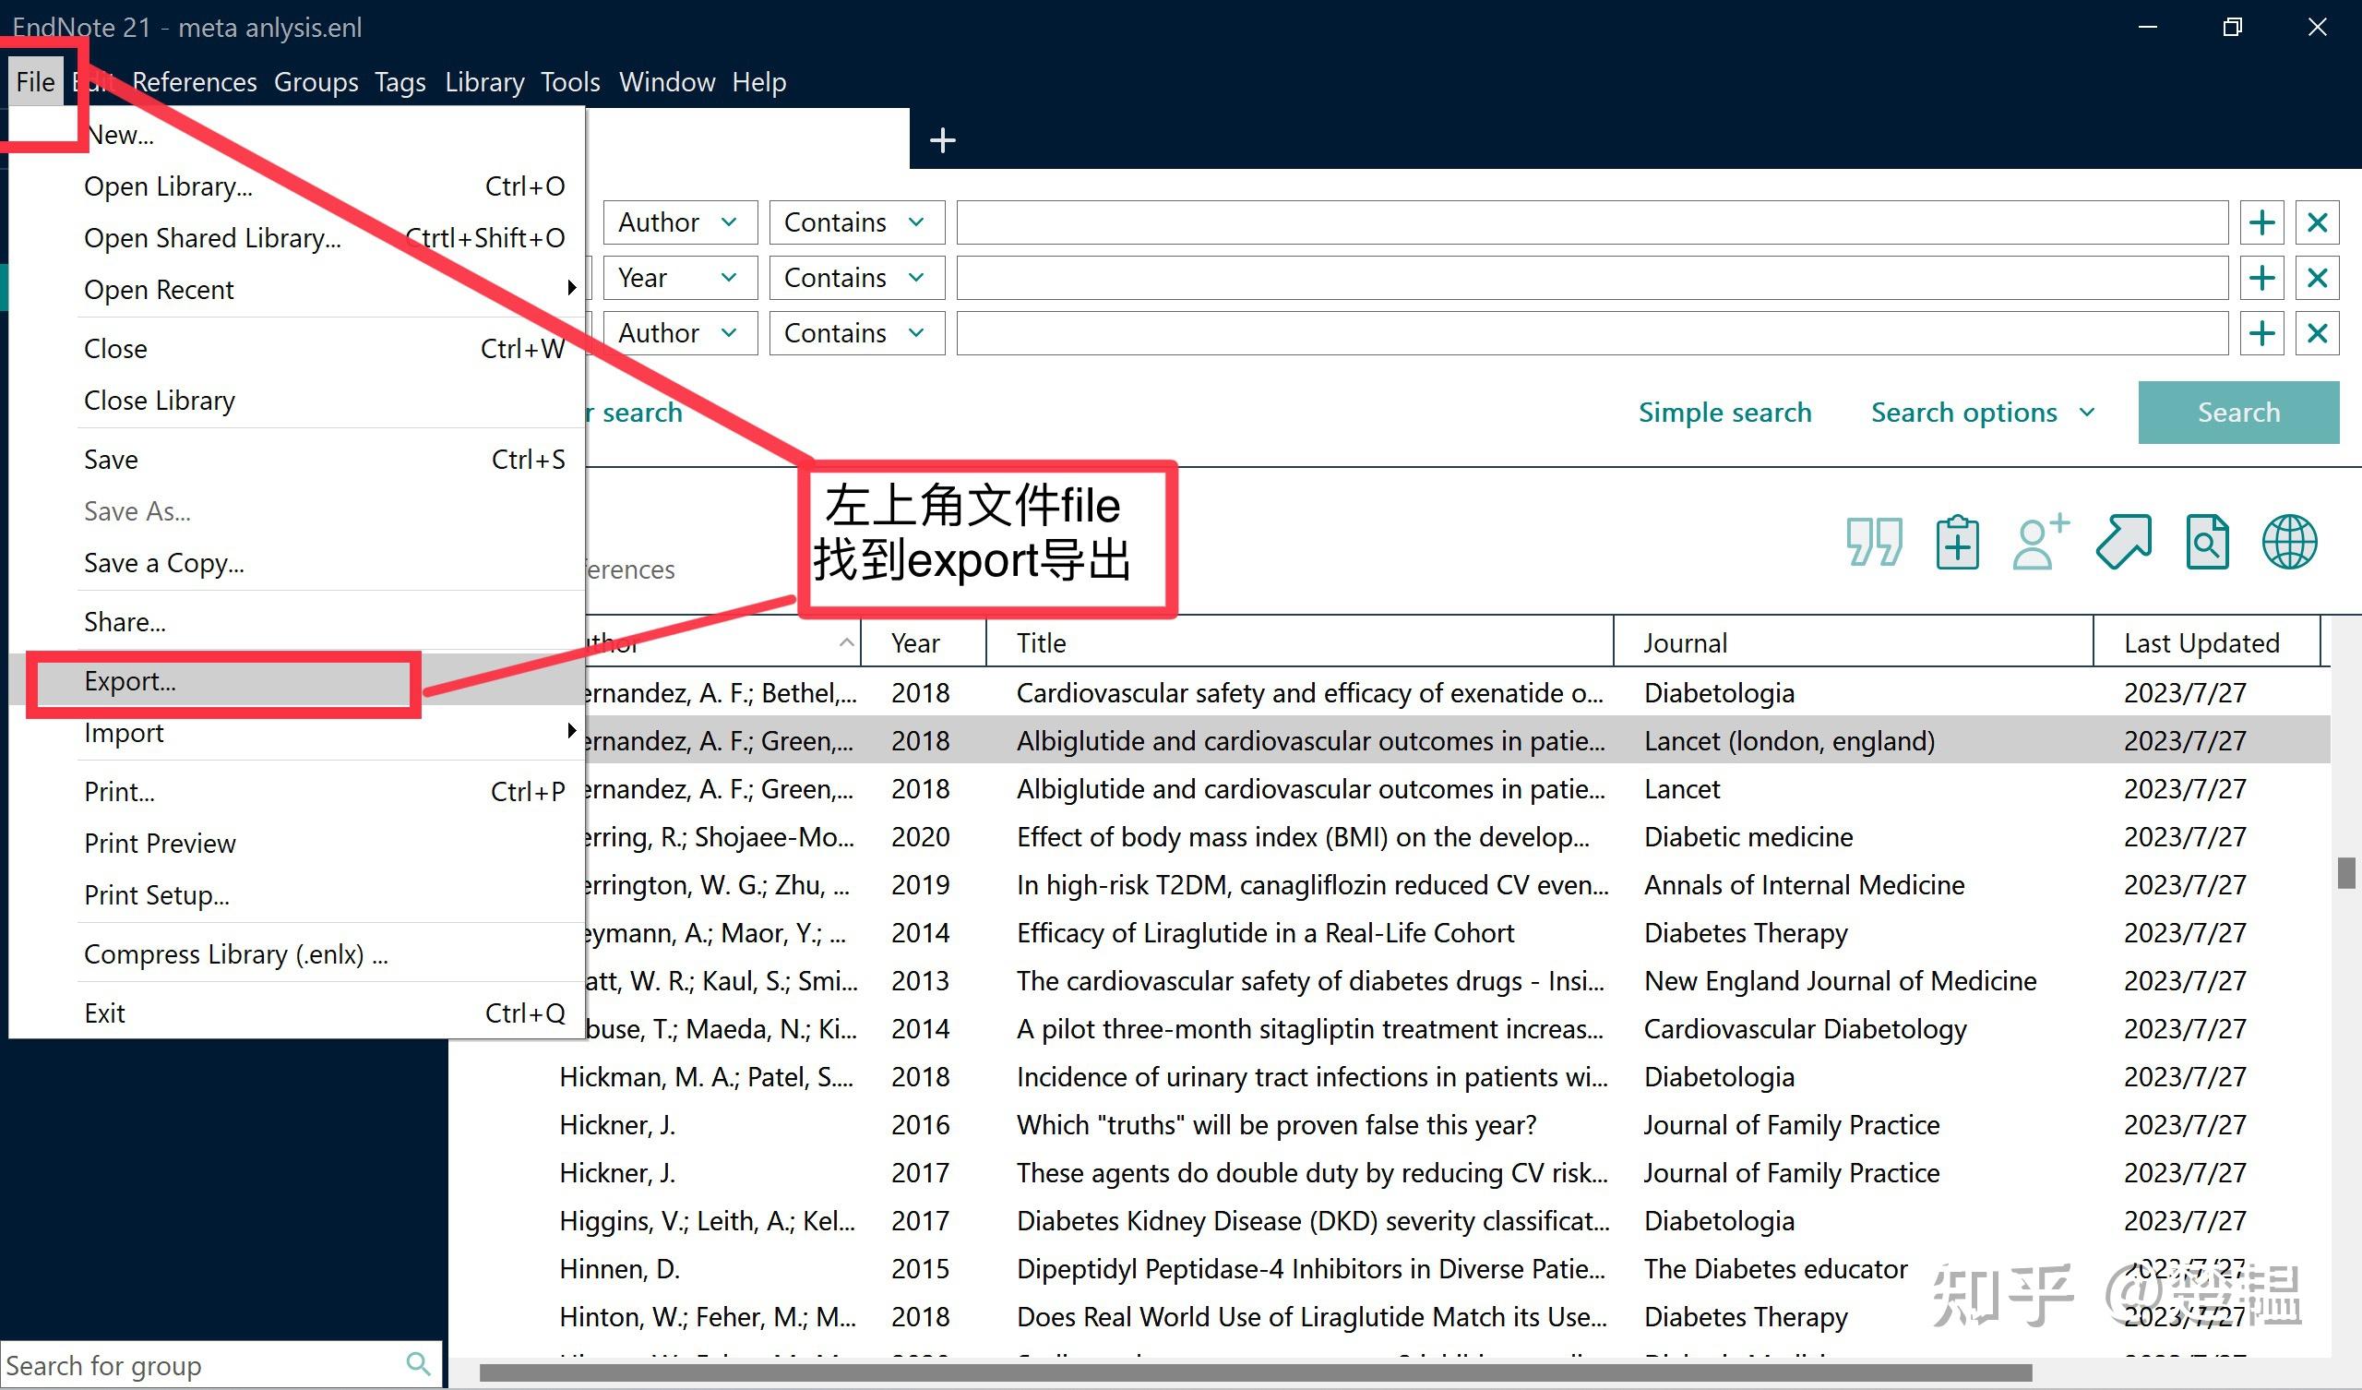The height and width of the screenshot is (1390, 2362).
Task: Expand the Search options chevron
Action: point(2086,412)
